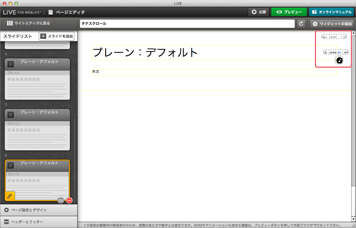The image size is (356, 228).
Task: Select slide 5 thumbnail in slide list
Action: click(37, 130)
